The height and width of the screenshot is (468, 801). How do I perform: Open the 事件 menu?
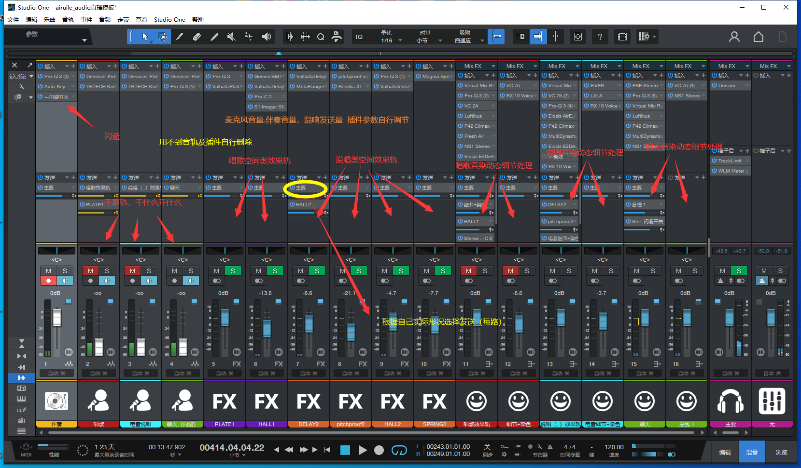click(x=86, y=20)
